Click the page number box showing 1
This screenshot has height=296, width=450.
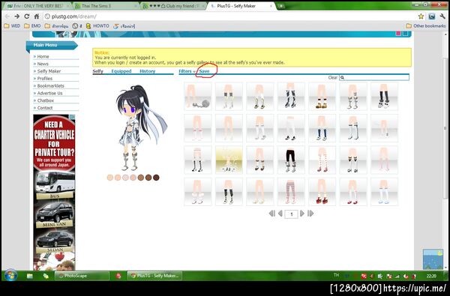pyautogui.click(x=291, y=214)
